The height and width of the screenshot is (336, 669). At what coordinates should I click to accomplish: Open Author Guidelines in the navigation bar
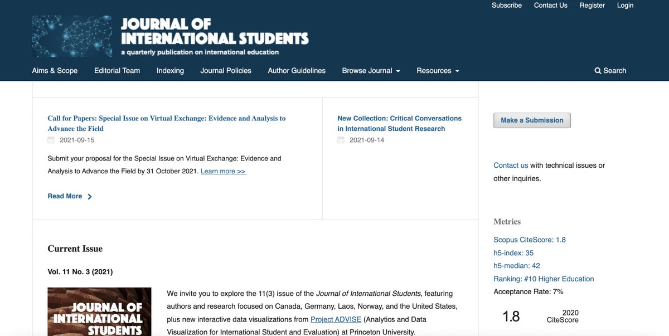point(297,71)
